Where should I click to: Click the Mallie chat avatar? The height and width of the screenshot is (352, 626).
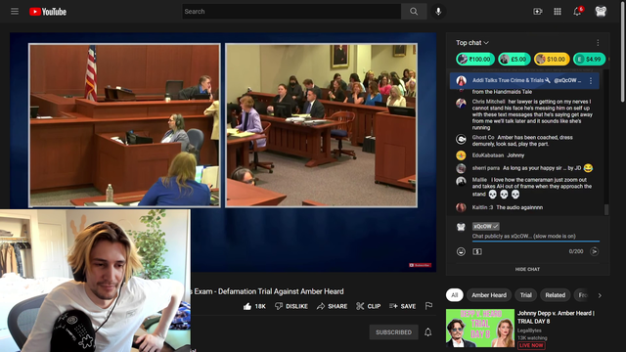coord(461,181)
